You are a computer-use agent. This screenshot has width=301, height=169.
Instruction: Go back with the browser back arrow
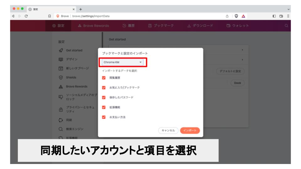(x=13, y=16)
